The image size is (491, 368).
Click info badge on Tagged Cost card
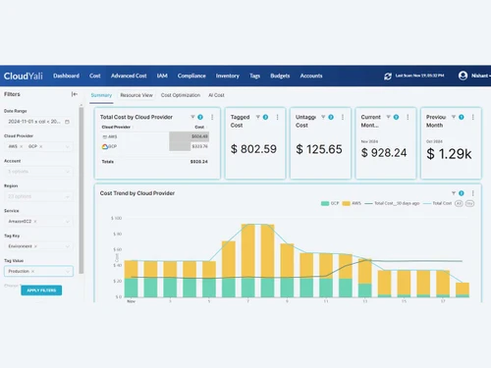(x=265, y=117)
